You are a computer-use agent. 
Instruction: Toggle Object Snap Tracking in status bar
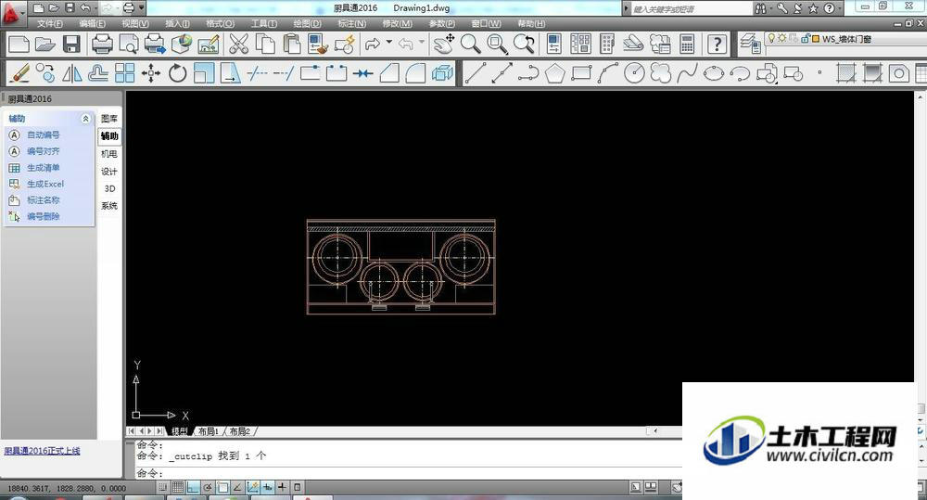tap(237, 488)
